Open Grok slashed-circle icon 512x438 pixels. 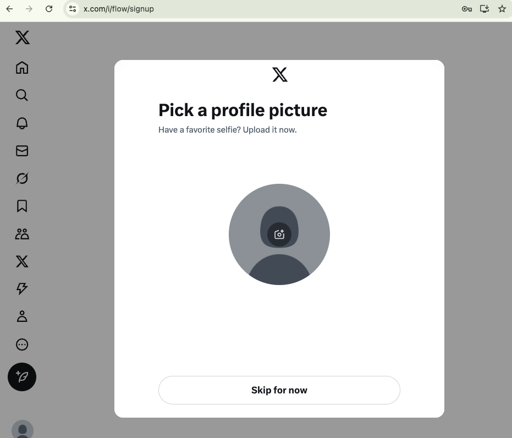coord(22,178)
